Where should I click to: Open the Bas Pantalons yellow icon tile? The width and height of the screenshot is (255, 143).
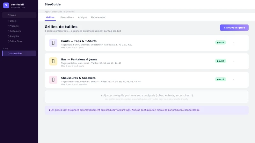click(x=53, y=61)
